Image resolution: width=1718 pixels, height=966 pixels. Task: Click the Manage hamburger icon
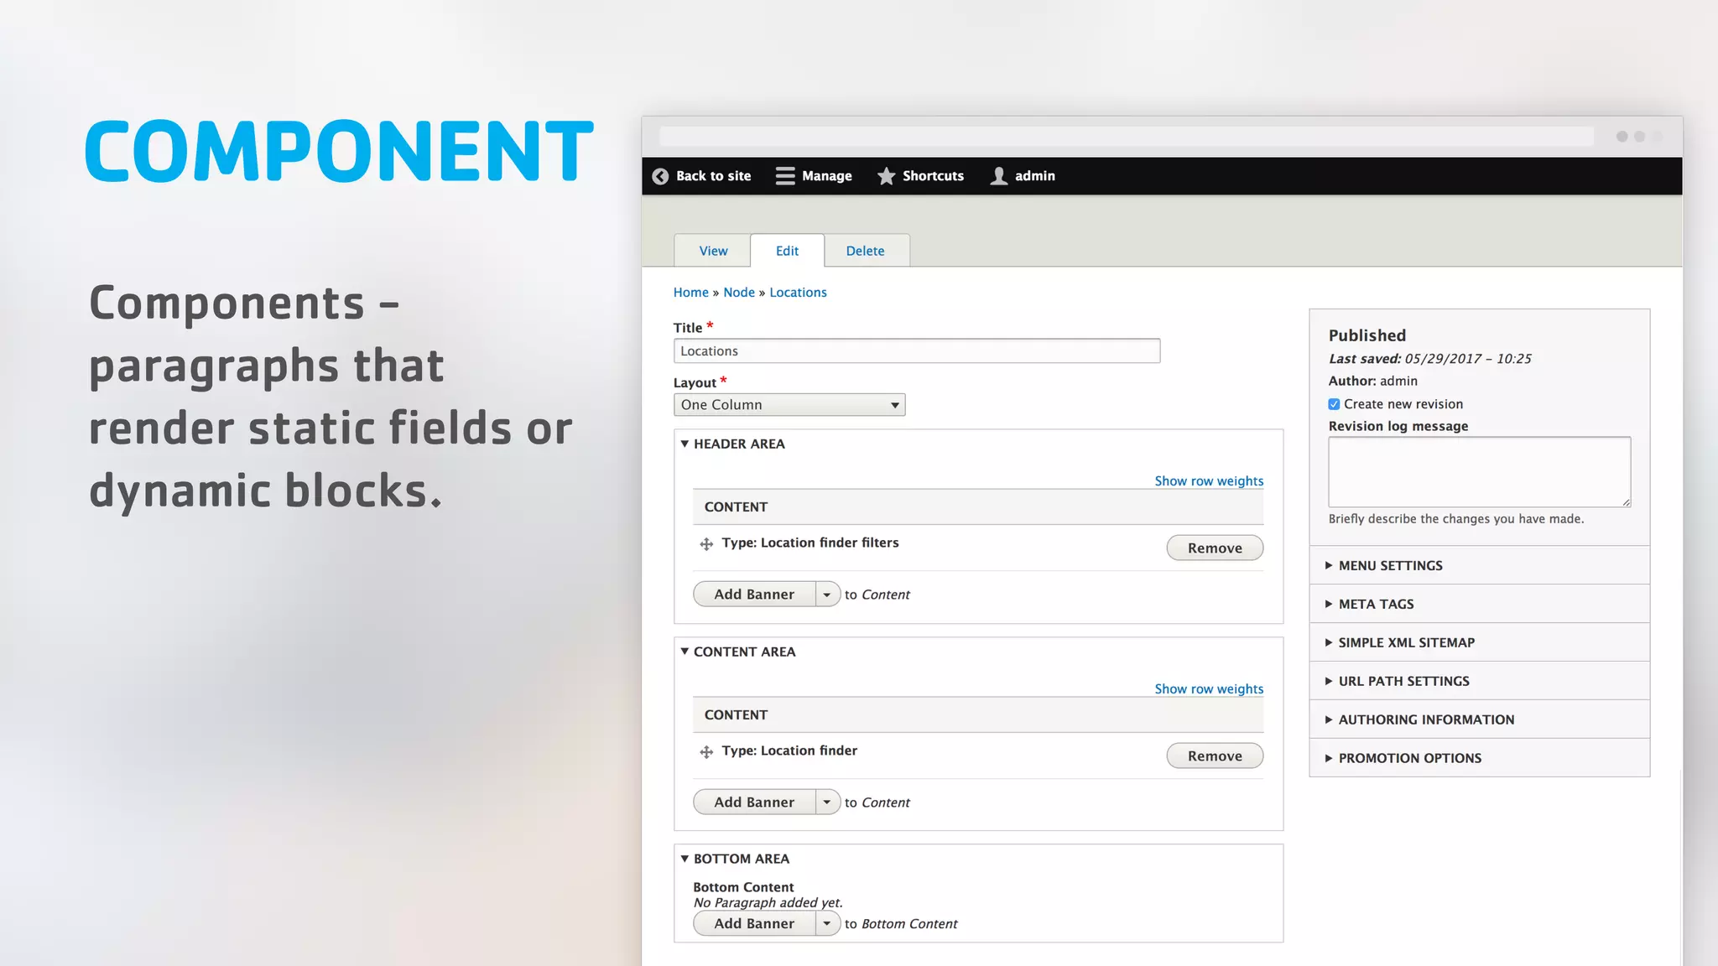click(x=785, y=176)
